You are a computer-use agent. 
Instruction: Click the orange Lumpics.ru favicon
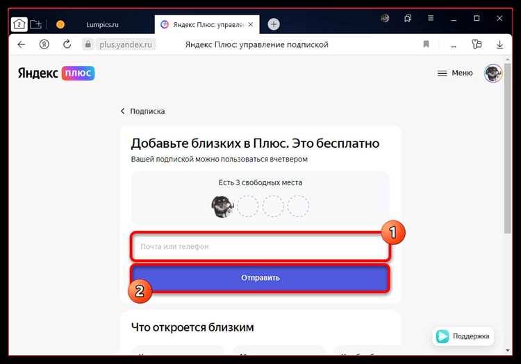[x=60, y=24]
